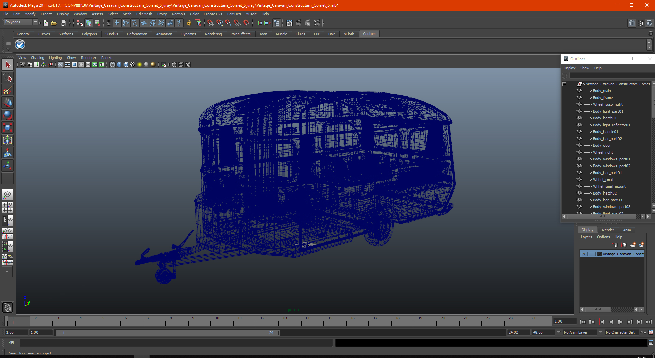The width and height of the screenshot is (655, 358).
Task: Open Outliner Show menu
Action: tap(585, 68)
